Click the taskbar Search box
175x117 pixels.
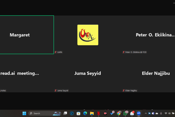tap(45, 113)
